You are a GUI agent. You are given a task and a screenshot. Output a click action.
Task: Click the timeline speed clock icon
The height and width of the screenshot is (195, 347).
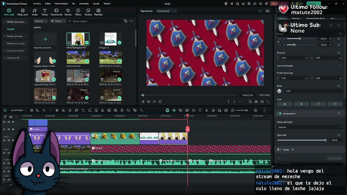[122, 110]
